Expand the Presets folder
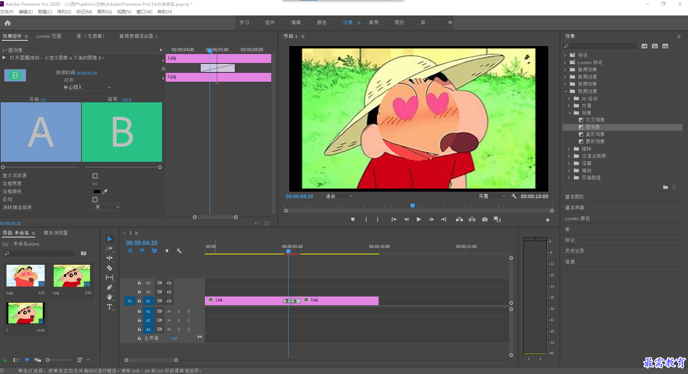 [x=565, y=55]
